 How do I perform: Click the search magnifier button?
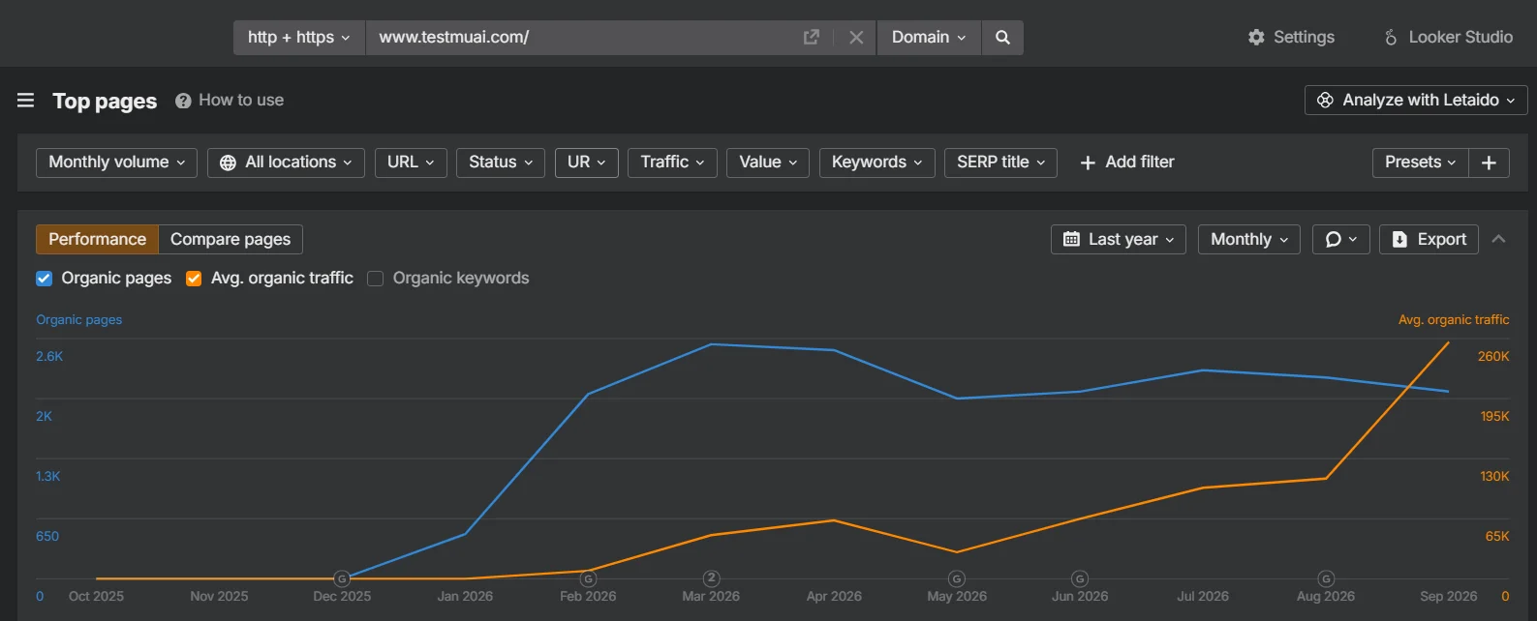[1002, 37]
